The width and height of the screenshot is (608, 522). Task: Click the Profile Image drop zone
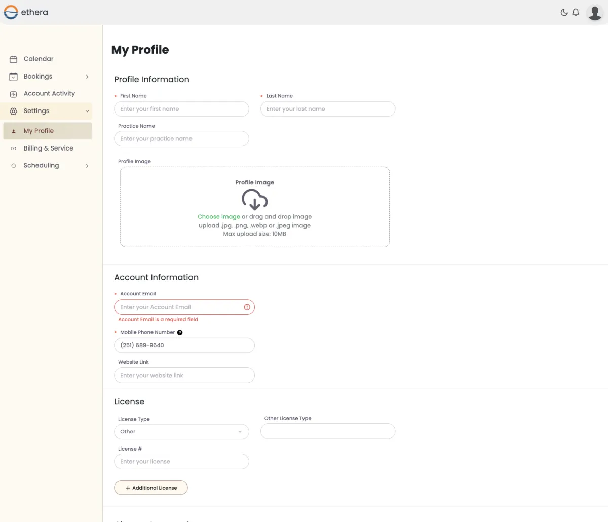pyautogui.click(x=255, y=207)
